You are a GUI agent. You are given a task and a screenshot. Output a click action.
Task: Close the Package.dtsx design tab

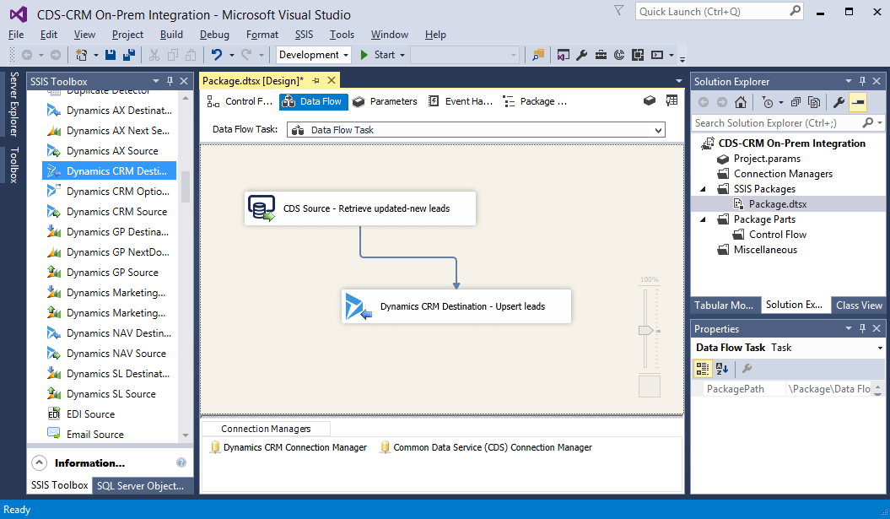(332, 81)
